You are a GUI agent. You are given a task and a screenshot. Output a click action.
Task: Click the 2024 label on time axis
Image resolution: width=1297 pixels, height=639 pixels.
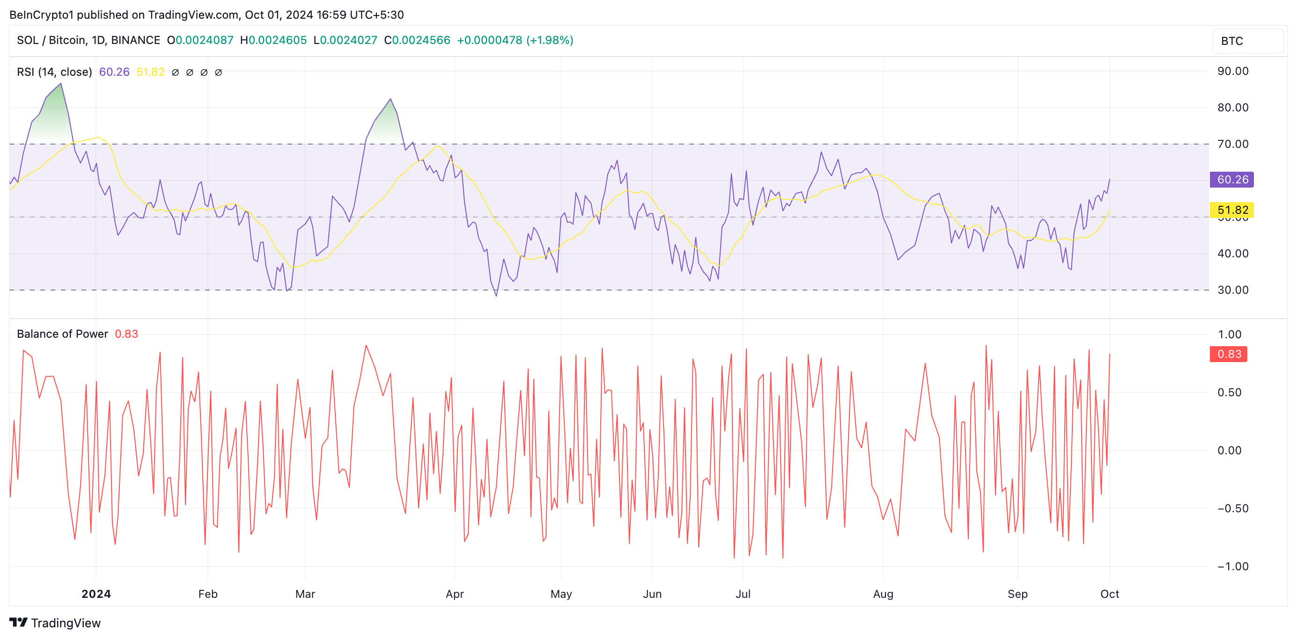(96, 594)
